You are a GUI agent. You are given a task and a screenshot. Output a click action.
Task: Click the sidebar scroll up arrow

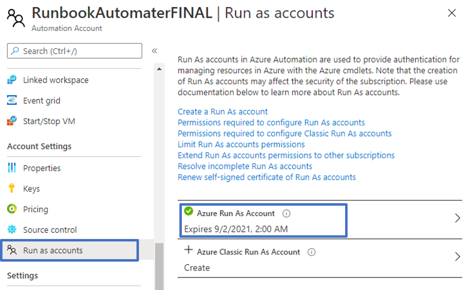pyautogui.click(x=160, y=69)
